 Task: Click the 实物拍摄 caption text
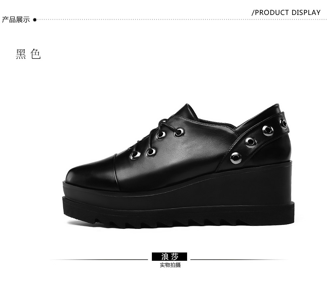[x=170, y=265]
